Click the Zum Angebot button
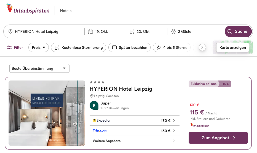 pyautogui.click(x=218, y=138)
